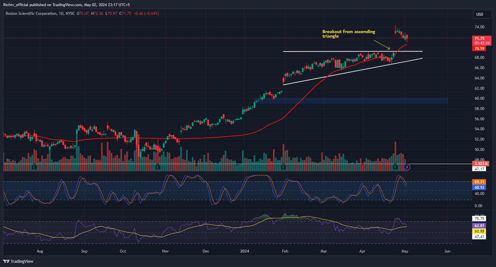Click the volume label 3.923M

point(481,164)
